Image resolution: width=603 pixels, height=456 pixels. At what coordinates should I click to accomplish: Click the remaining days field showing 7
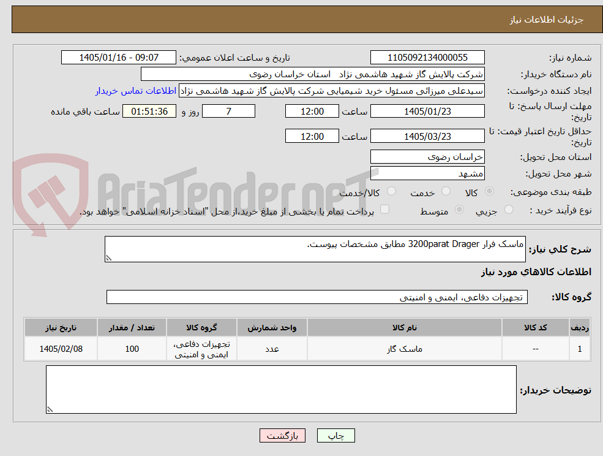(x=228, y=112)
